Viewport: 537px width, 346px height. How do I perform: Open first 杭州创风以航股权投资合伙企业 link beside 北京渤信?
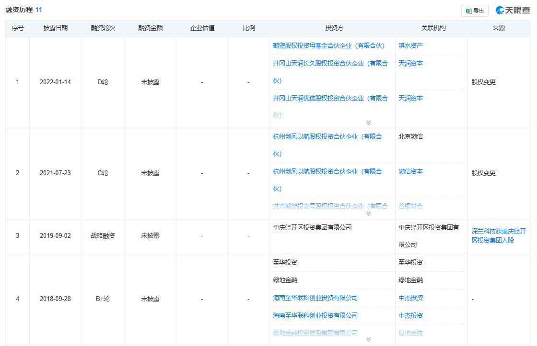[327, 145]
